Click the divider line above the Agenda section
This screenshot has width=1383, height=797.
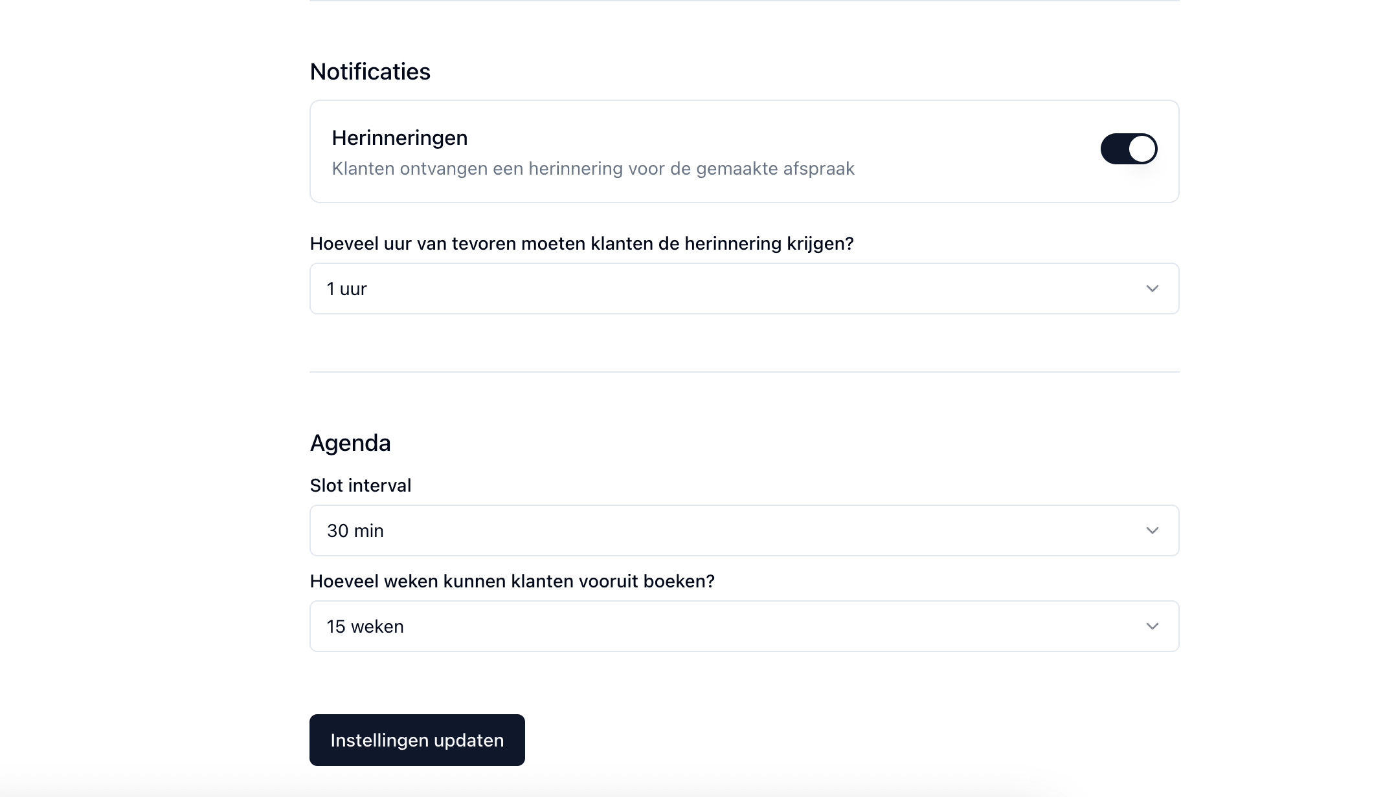click(x=743, y=372)
